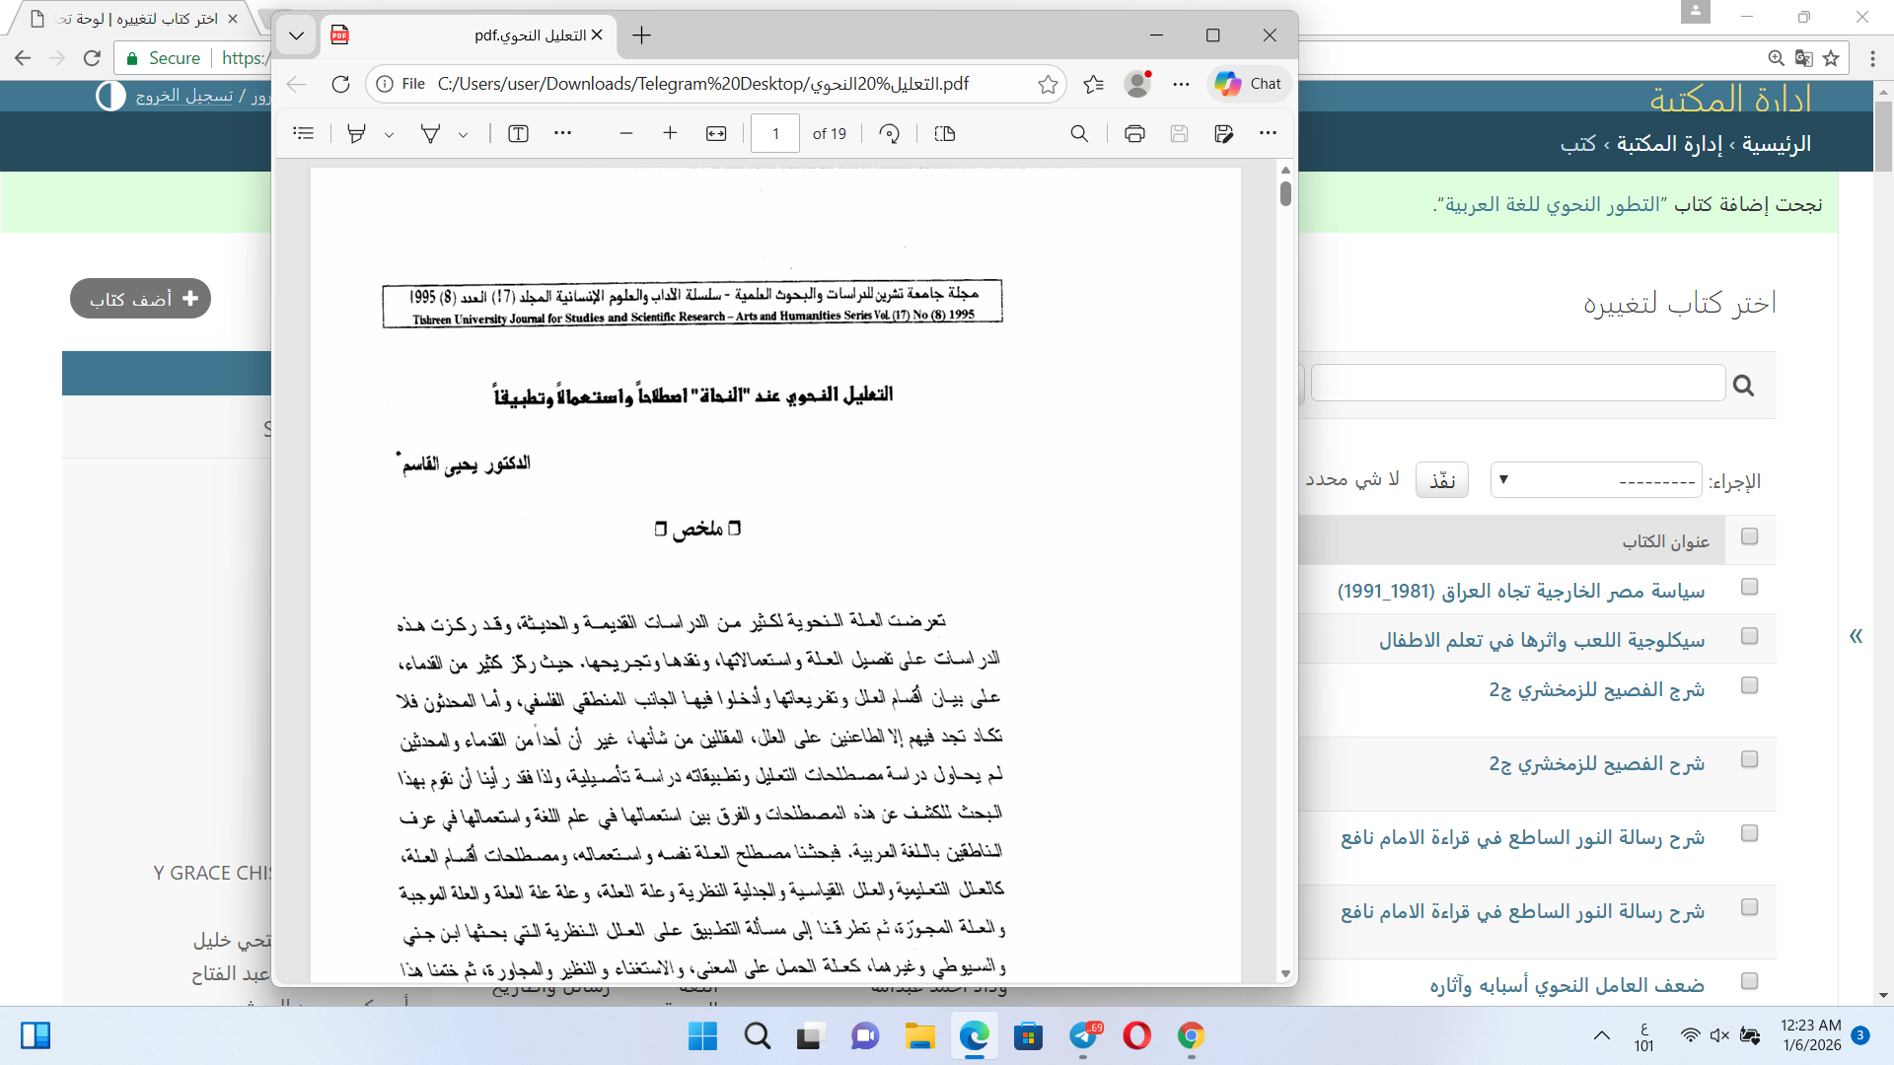Open the سيكلوجية اللعب واثرها book link
The width and height of the screenshot is (1894, 1065).
point(1542,640)
